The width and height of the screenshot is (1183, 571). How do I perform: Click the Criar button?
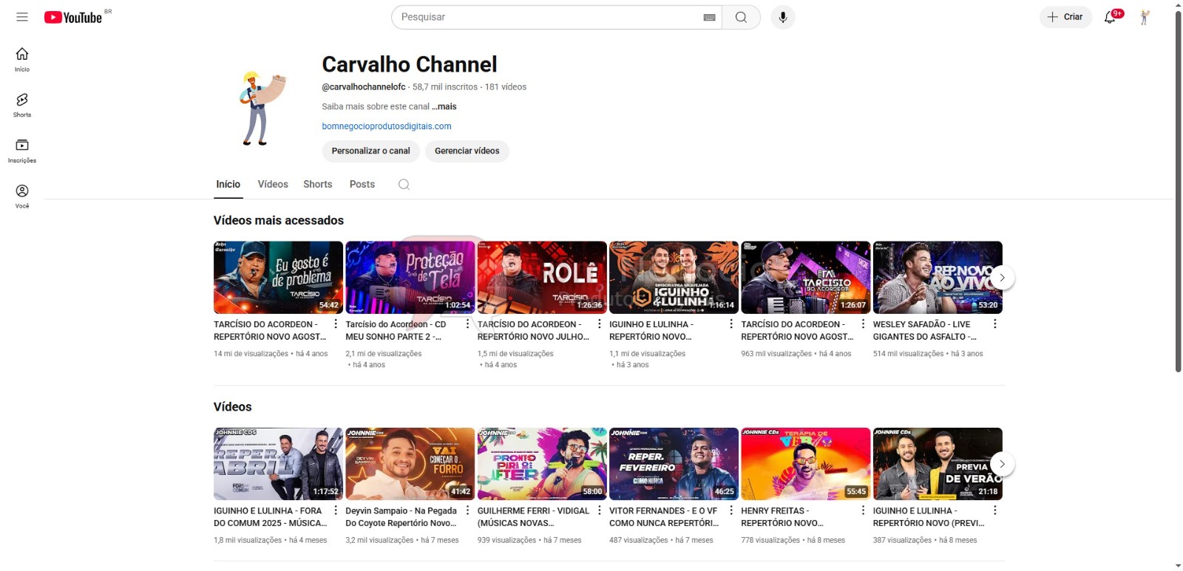[x=1065, y=17]
